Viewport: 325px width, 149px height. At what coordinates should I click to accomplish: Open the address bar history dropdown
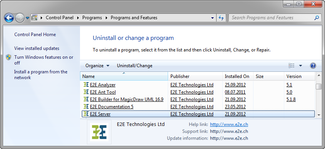pyautogui.click(x=212, y=18)
